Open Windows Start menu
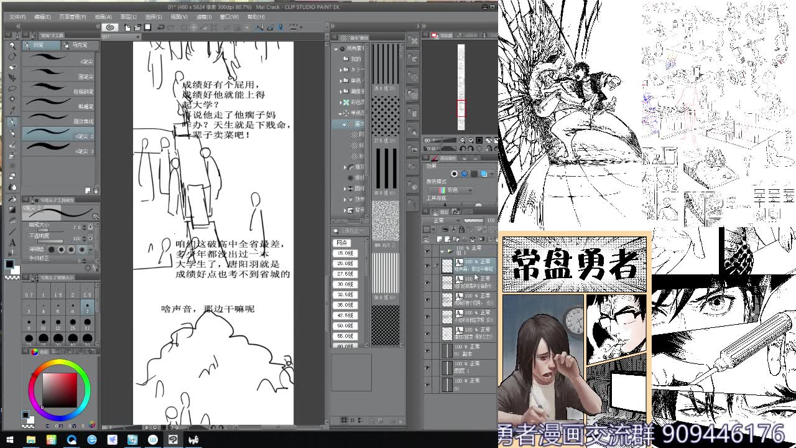The image size is (796, 448). (10, 440)
